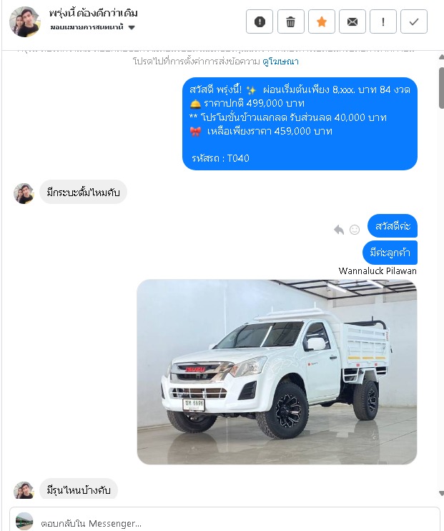Screen dimensions: 444x531
Task: Select the มีค่ะลูกค้า reply bubble
Action: 390,253
